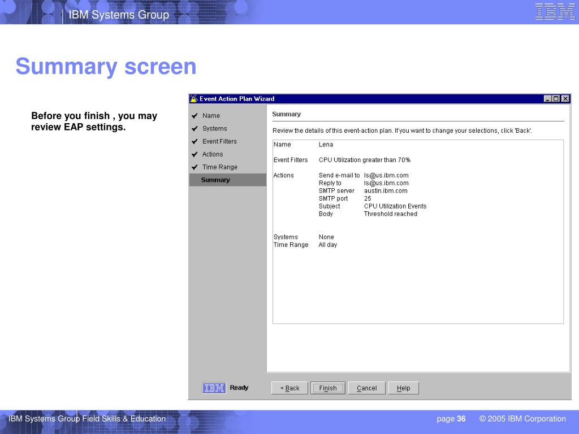Select the Name step in the sidebar
579x434 pixels.
click(211, 115)
